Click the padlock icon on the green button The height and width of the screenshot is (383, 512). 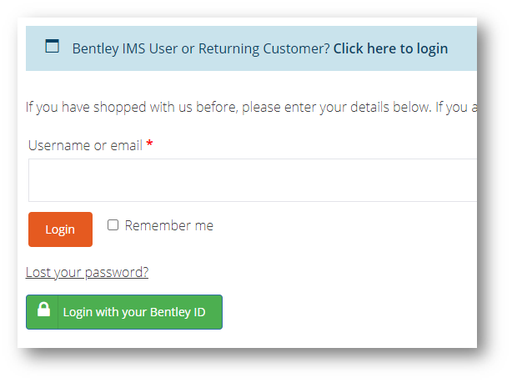click(x=44, y=311)
